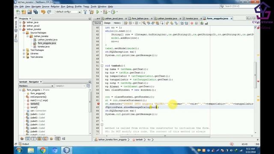Image resolution: width=274 pixels, height=154 pixels.
Task: Toggle Show Non-Public Members filter in Navigator
Action: (x=39, y=139)
